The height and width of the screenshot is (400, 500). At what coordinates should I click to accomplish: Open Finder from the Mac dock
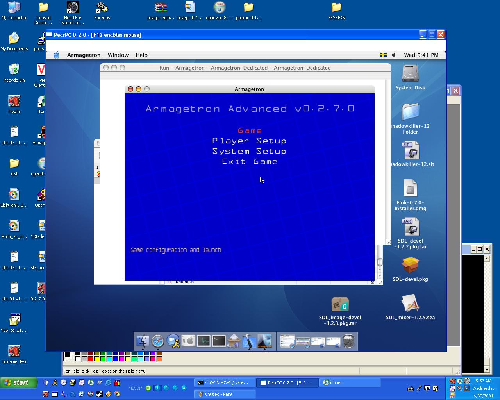coord(143,341)
